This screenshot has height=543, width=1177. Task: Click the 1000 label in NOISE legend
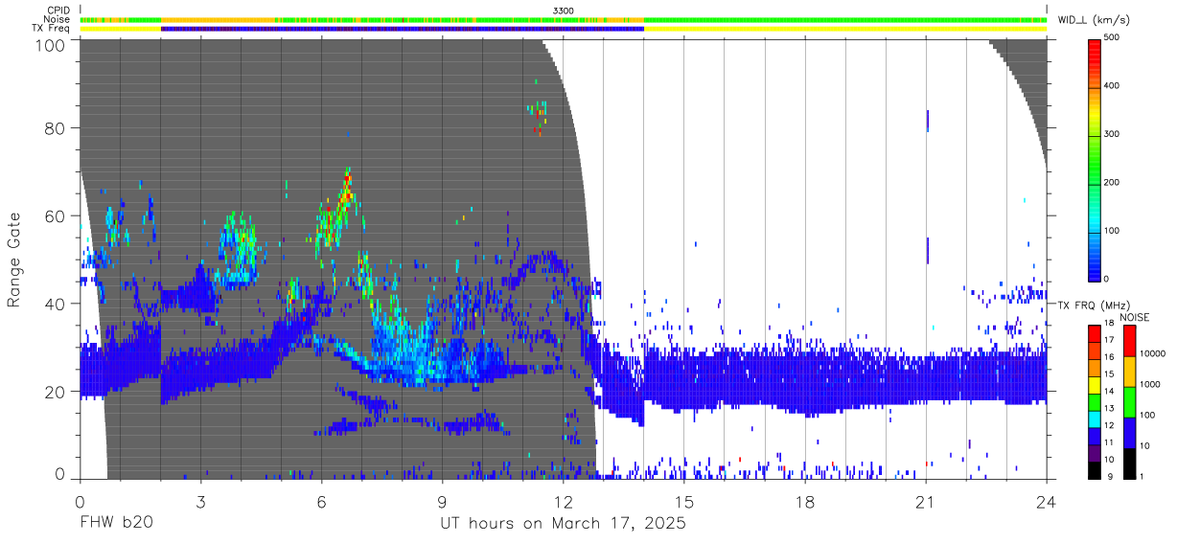coord(1148,384)
